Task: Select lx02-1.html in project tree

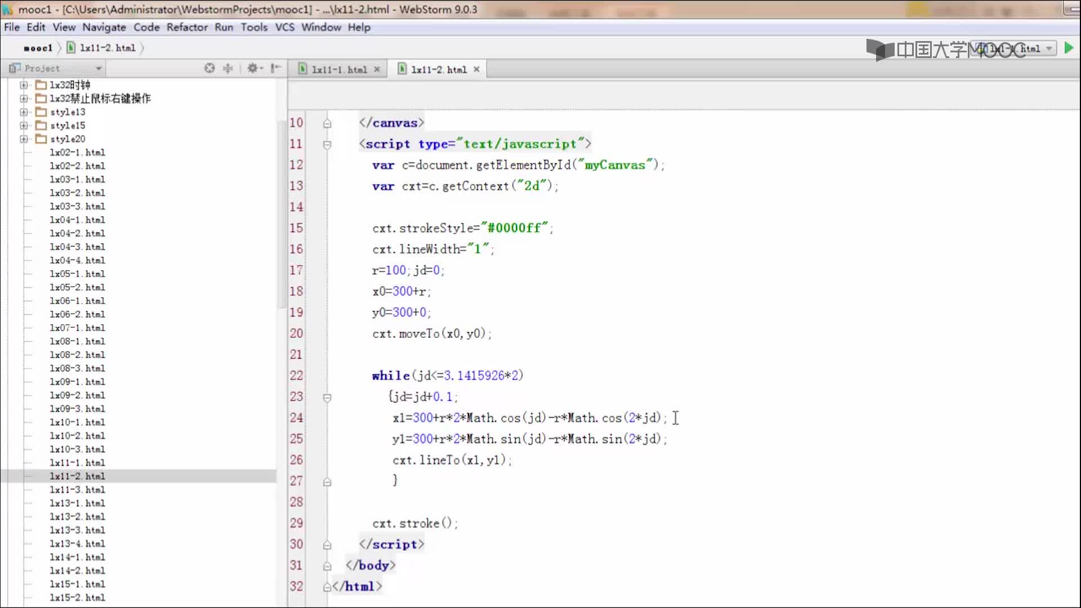Action: (77, 153)
